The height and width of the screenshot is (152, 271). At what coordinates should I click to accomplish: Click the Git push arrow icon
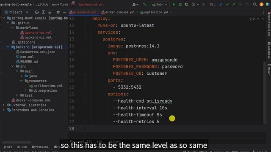click(x=234, y=5)
